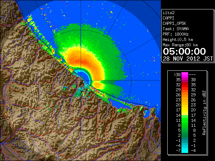The height and width of the screenshot is (161, 215).
Task: Click the magenta >38 dBZ legend swatch
Action: click(185, 75)
